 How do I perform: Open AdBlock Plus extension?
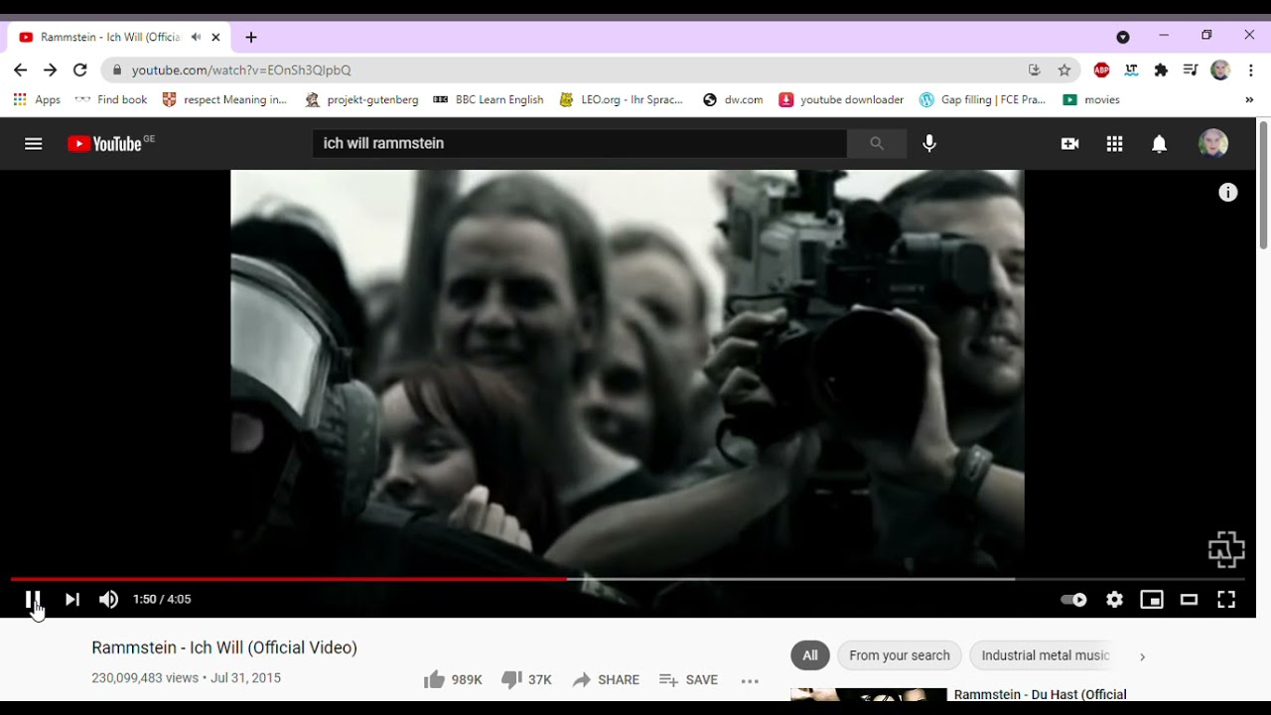(1101, 70)
